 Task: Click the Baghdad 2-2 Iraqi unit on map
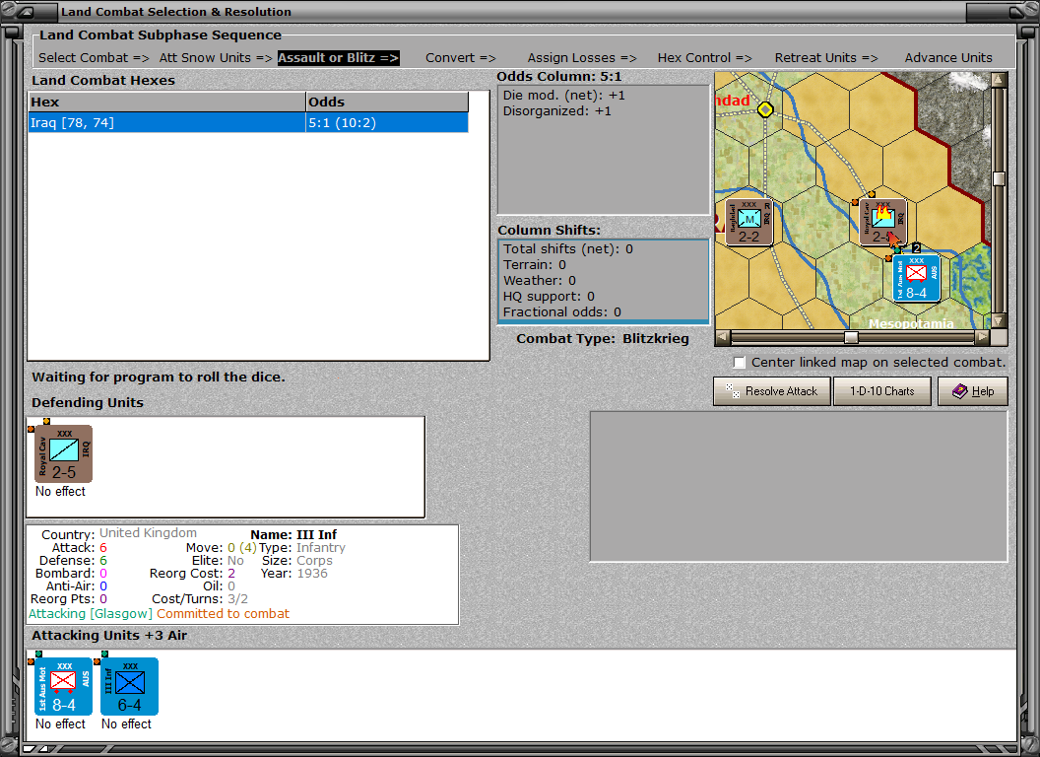[748, 223]
